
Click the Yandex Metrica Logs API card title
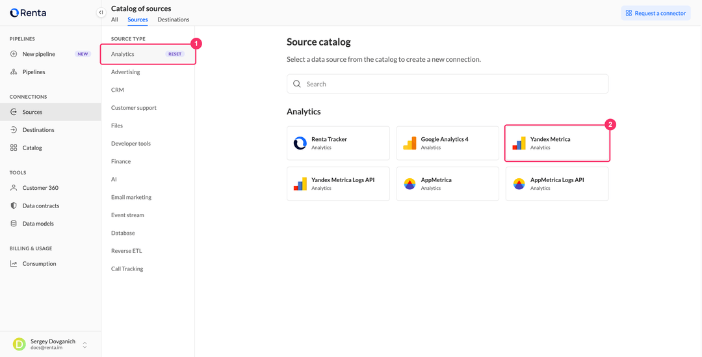pos(343,180)
